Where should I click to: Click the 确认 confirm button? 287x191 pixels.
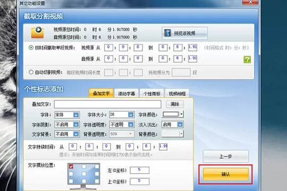[226, 174]
